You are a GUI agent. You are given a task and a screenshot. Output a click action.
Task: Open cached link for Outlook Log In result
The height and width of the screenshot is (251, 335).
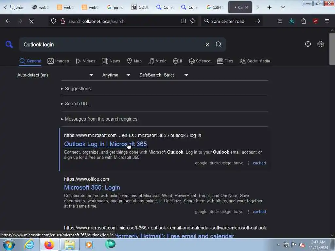click(259, 163)
